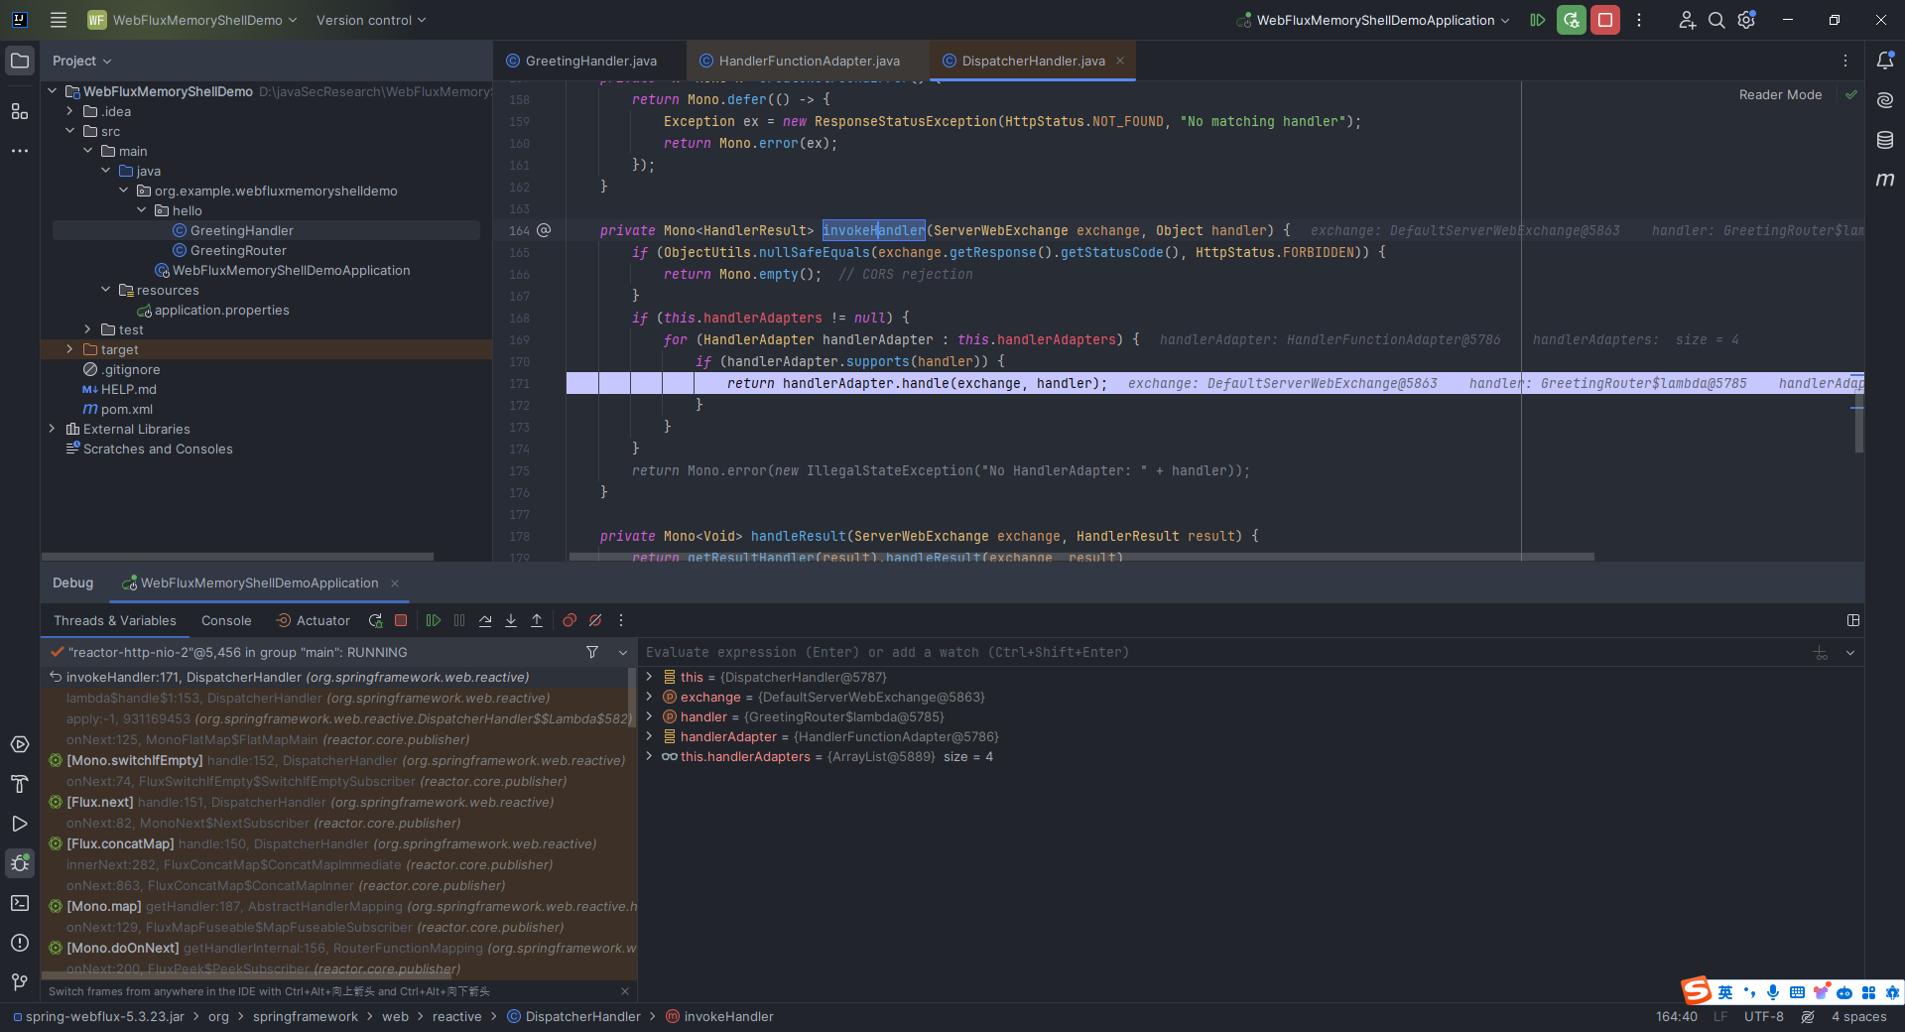Toggle frames filter funnel
1905x1032 pixels.
[x=592, y=652]
